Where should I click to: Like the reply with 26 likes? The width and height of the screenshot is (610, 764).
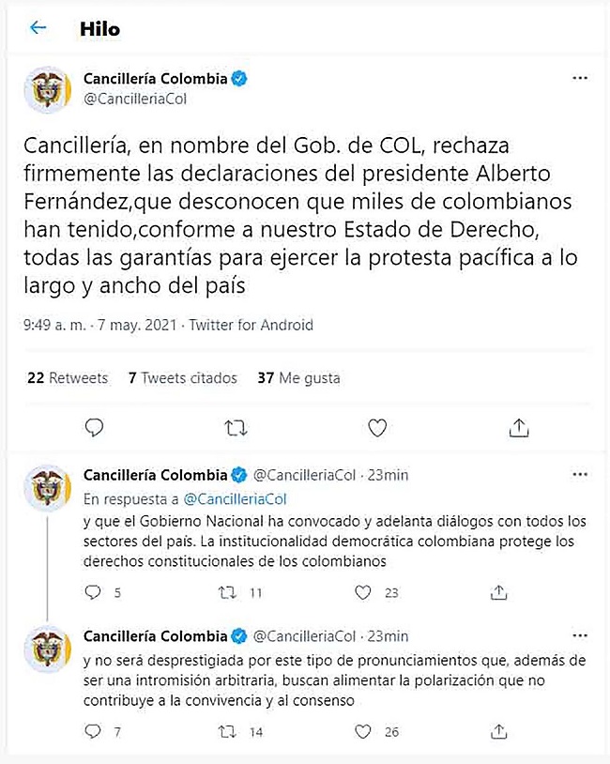[x=362, y=731]
